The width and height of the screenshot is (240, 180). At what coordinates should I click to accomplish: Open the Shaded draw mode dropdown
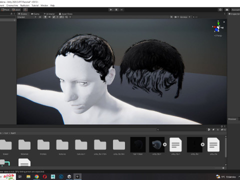(26, 17)
